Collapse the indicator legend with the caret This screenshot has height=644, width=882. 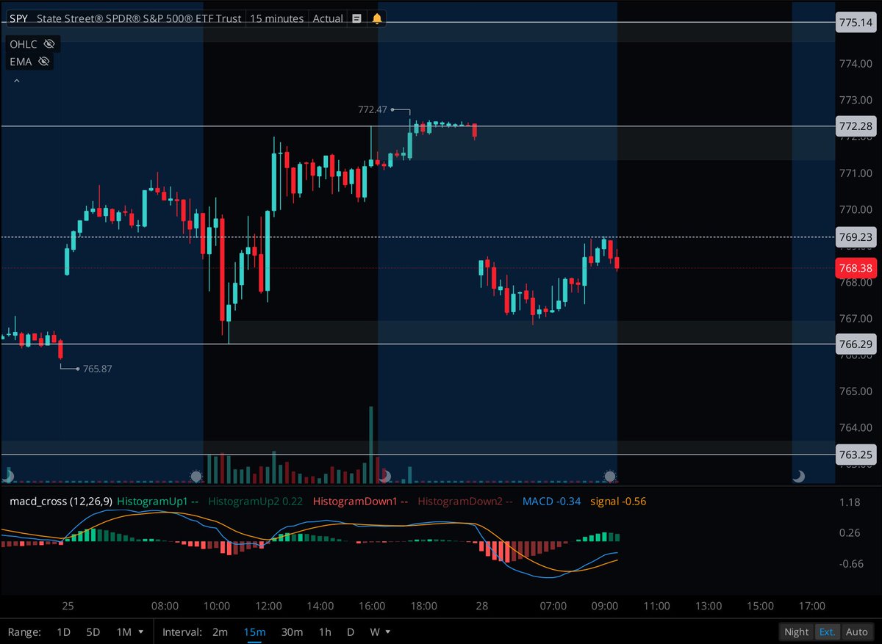(16, 81)
